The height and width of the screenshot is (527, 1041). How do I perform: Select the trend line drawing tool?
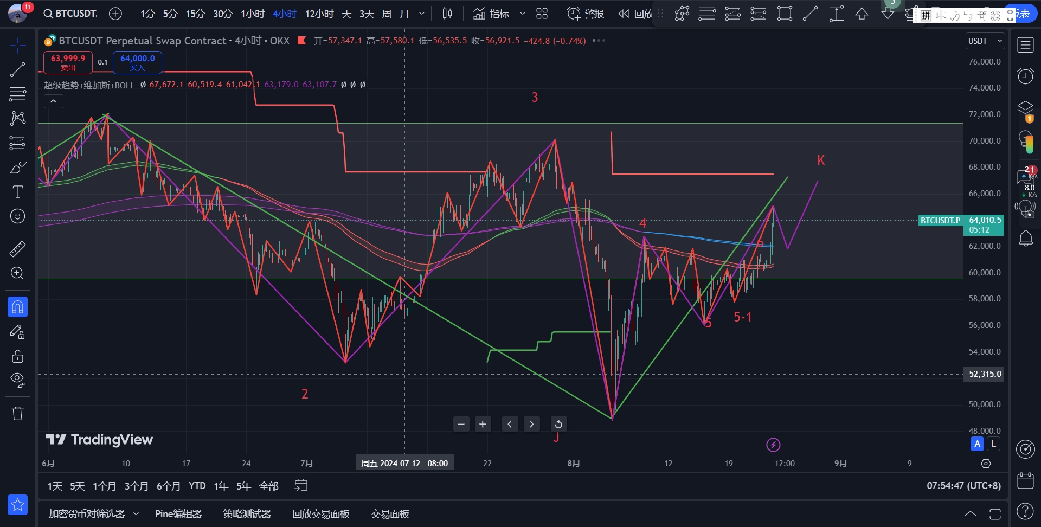[x=17, y=69]
